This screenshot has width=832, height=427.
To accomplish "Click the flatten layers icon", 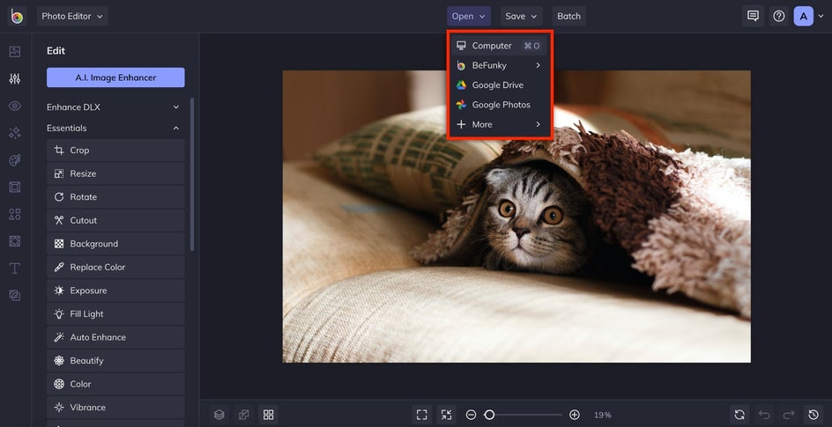I will pos(244,415).
